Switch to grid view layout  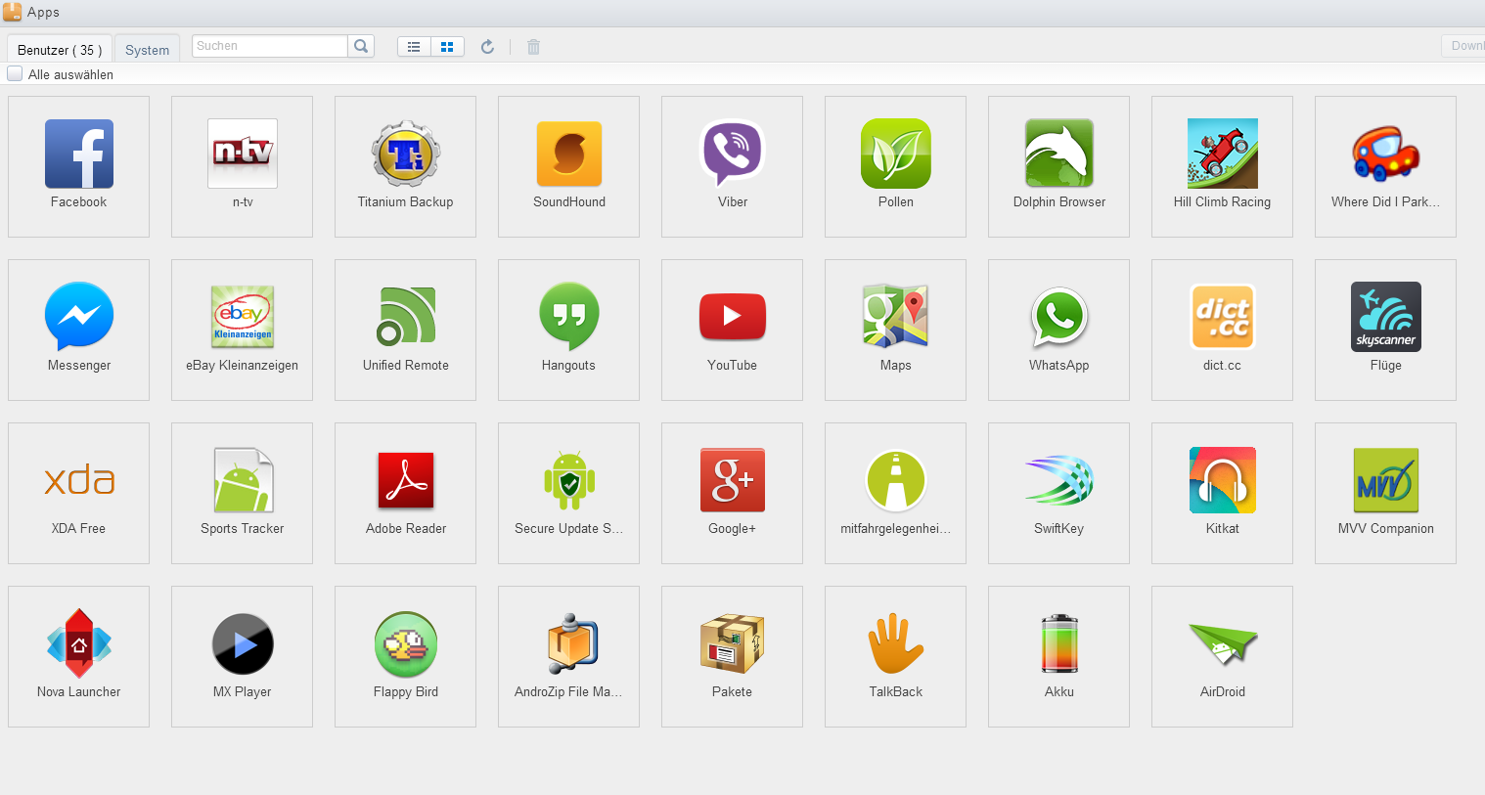pos(447,47)
